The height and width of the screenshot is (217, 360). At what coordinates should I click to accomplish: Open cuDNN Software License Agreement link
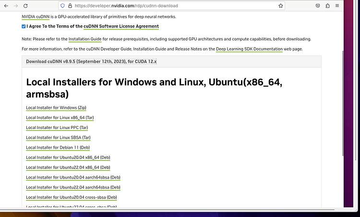pyautogui.click(x=121, y=26)
